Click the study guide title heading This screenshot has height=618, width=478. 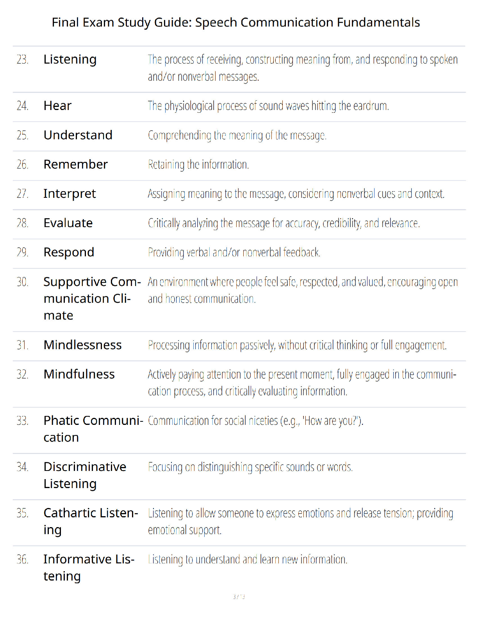coord(236,23)
